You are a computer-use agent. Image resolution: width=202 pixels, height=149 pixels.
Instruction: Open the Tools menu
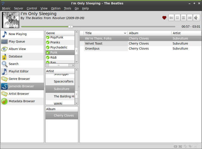click(68, 9)
